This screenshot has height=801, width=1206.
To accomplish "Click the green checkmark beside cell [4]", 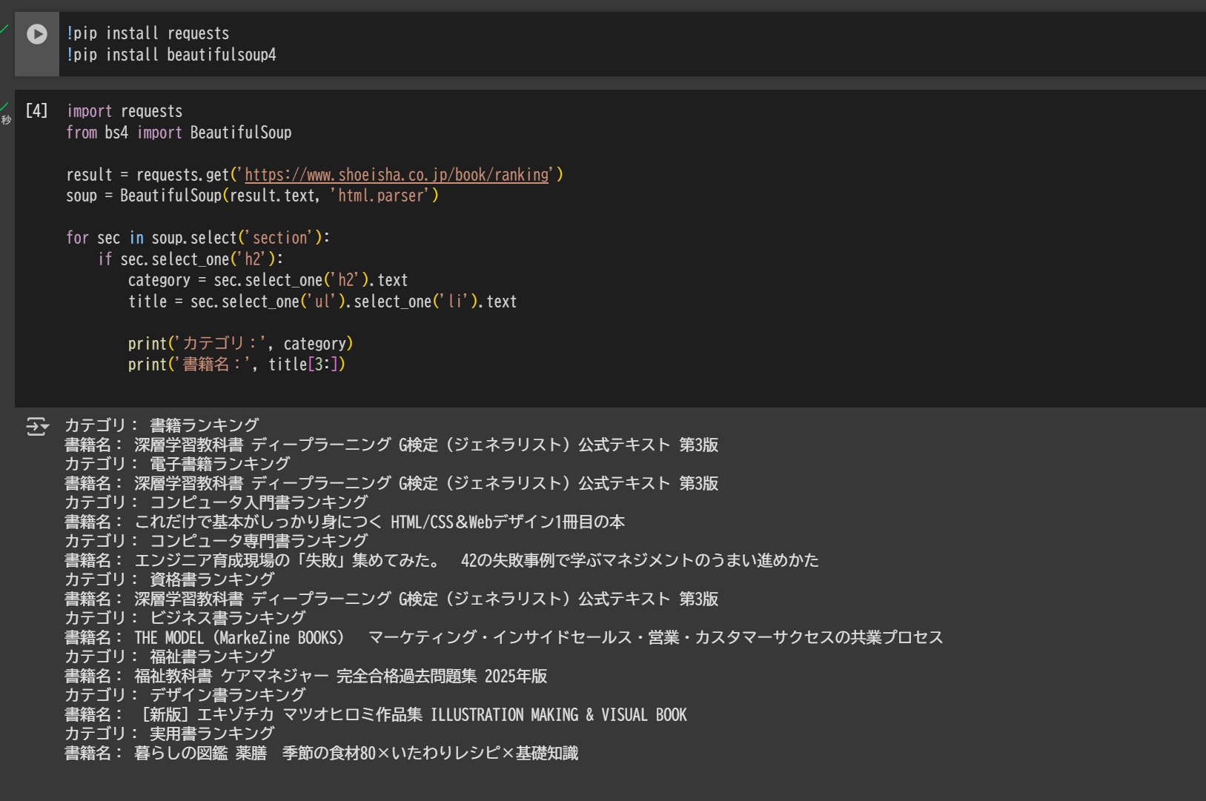I will (4, 107).
